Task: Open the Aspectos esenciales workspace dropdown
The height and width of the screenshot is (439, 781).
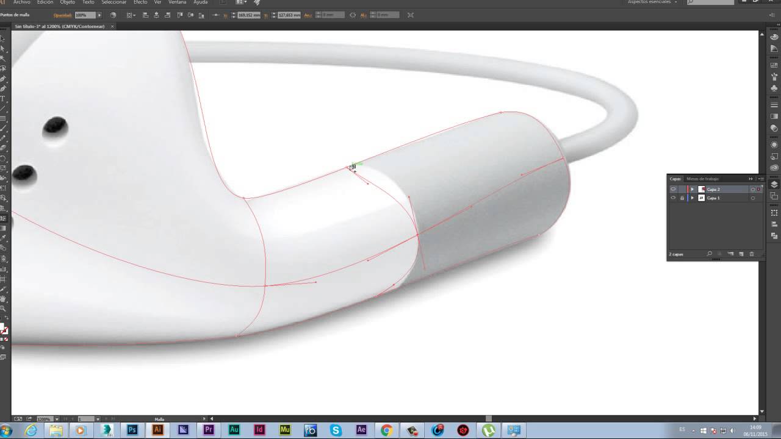Action: click(653, 2)
